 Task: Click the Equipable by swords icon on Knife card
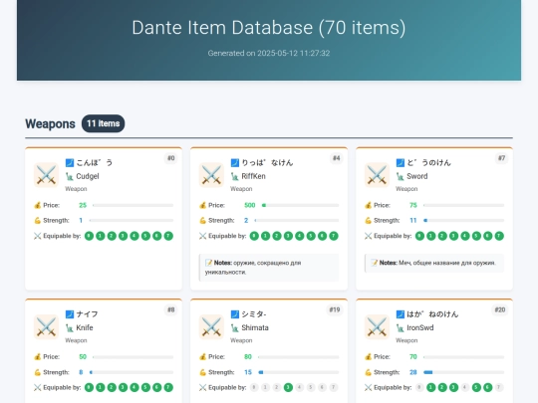[38, 387]
